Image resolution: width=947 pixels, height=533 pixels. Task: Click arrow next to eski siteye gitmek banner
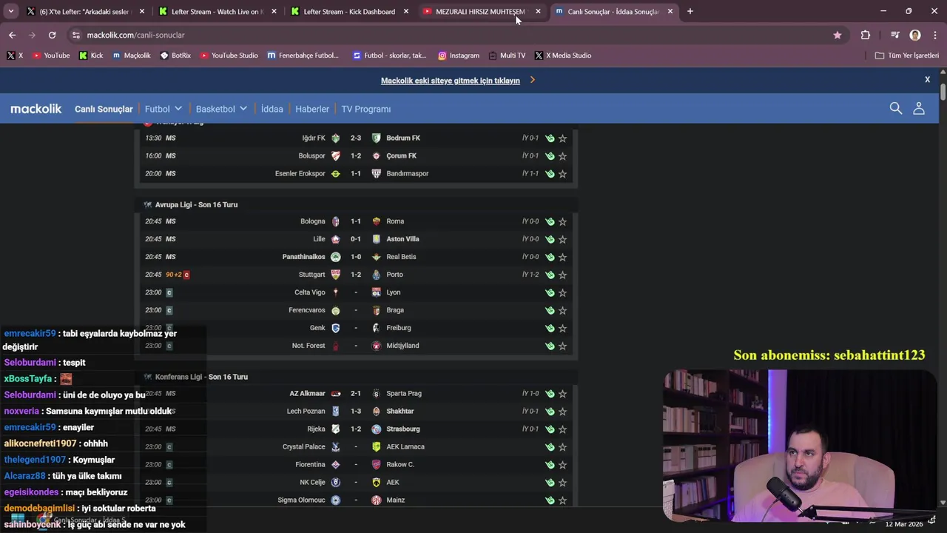[532, 80]
